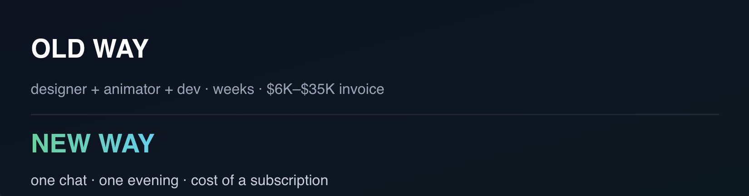Click the horizontal divider line between sections
Viewport: 749px width, 196px height.
pos(375,115)
